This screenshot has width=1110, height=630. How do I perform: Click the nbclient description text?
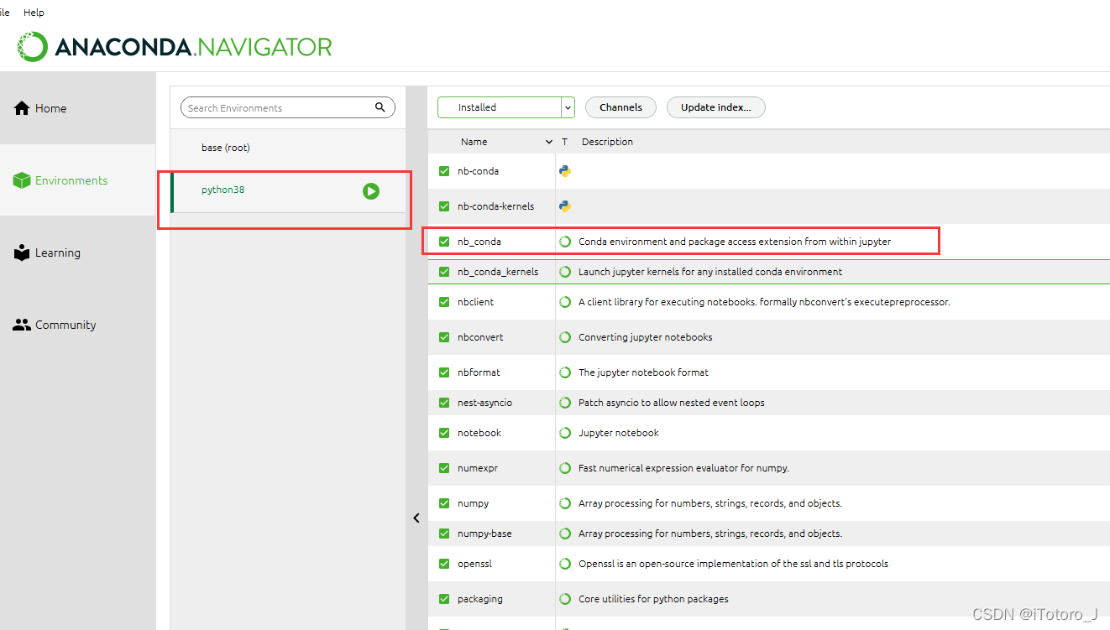point(764,302)
